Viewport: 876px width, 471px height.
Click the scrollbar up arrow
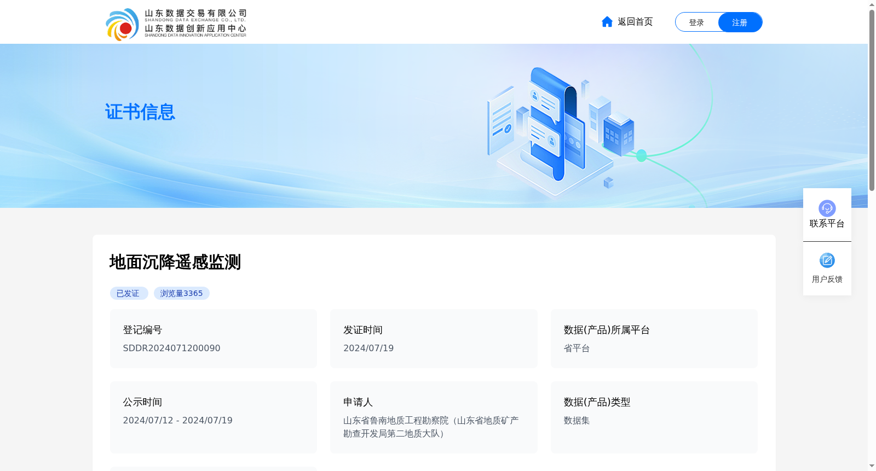[x=872, y=4]
